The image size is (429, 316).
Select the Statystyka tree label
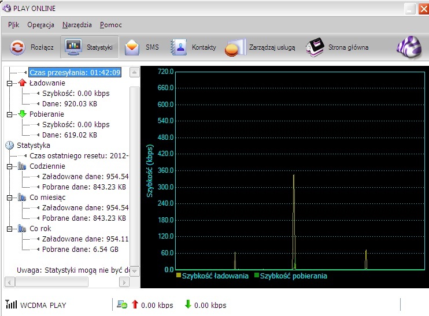[x=34, y=145]
